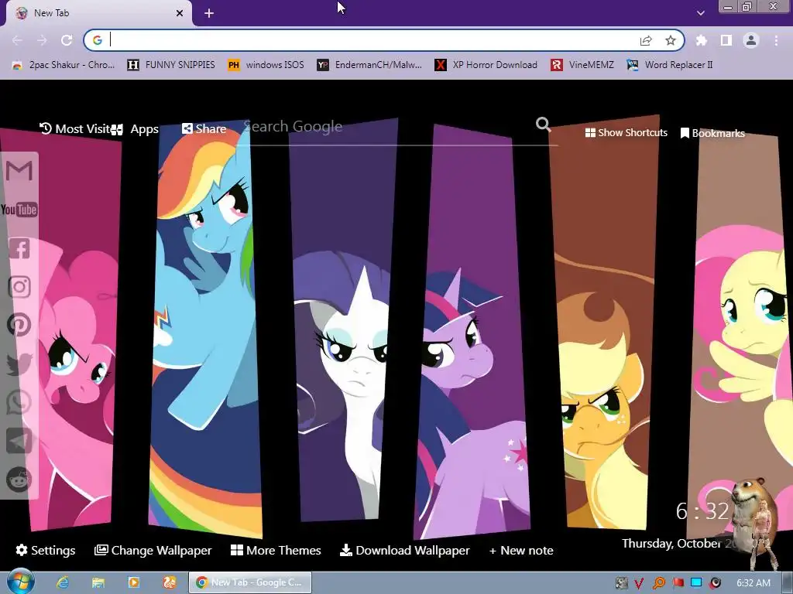The height and width of the screenshot is (594, 793).
Task: Open Telegram shortcut in the sidebar
Action: [19, 441]
